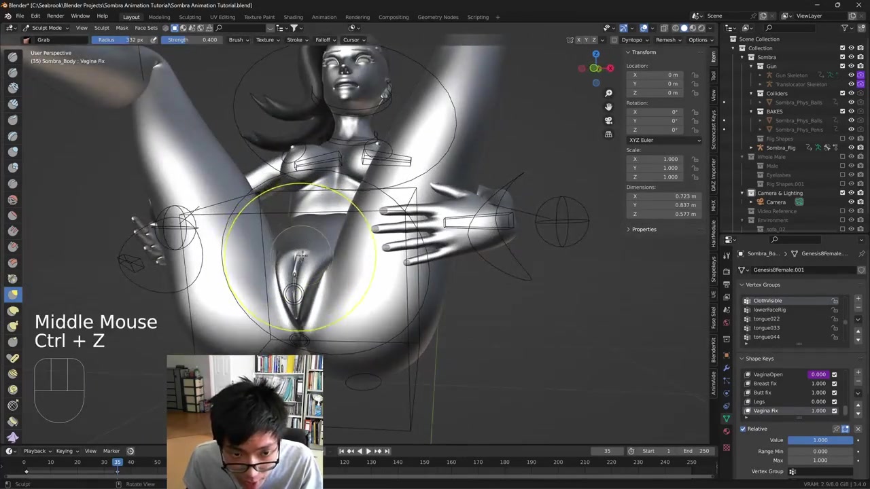870x489 pixels.
Task: Expand the Properties panel in the sidebar
Action: [643, 230]
